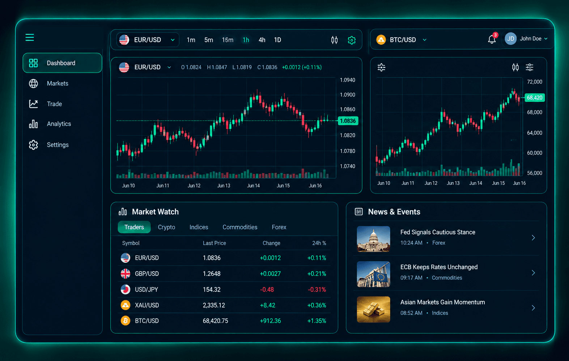This screenshot has width=569, height=361.
Task: Open chart settings gear in EUR/USD toolbar
Action: 352,40
